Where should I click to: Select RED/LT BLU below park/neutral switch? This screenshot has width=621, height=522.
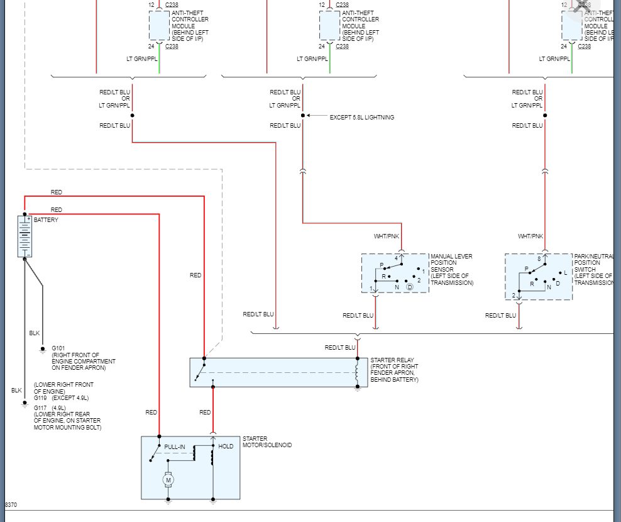[x=500, y=316]
